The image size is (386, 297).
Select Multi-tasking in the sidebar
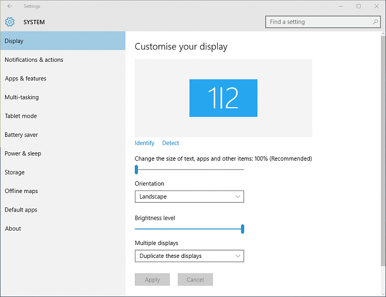(22, 97)
